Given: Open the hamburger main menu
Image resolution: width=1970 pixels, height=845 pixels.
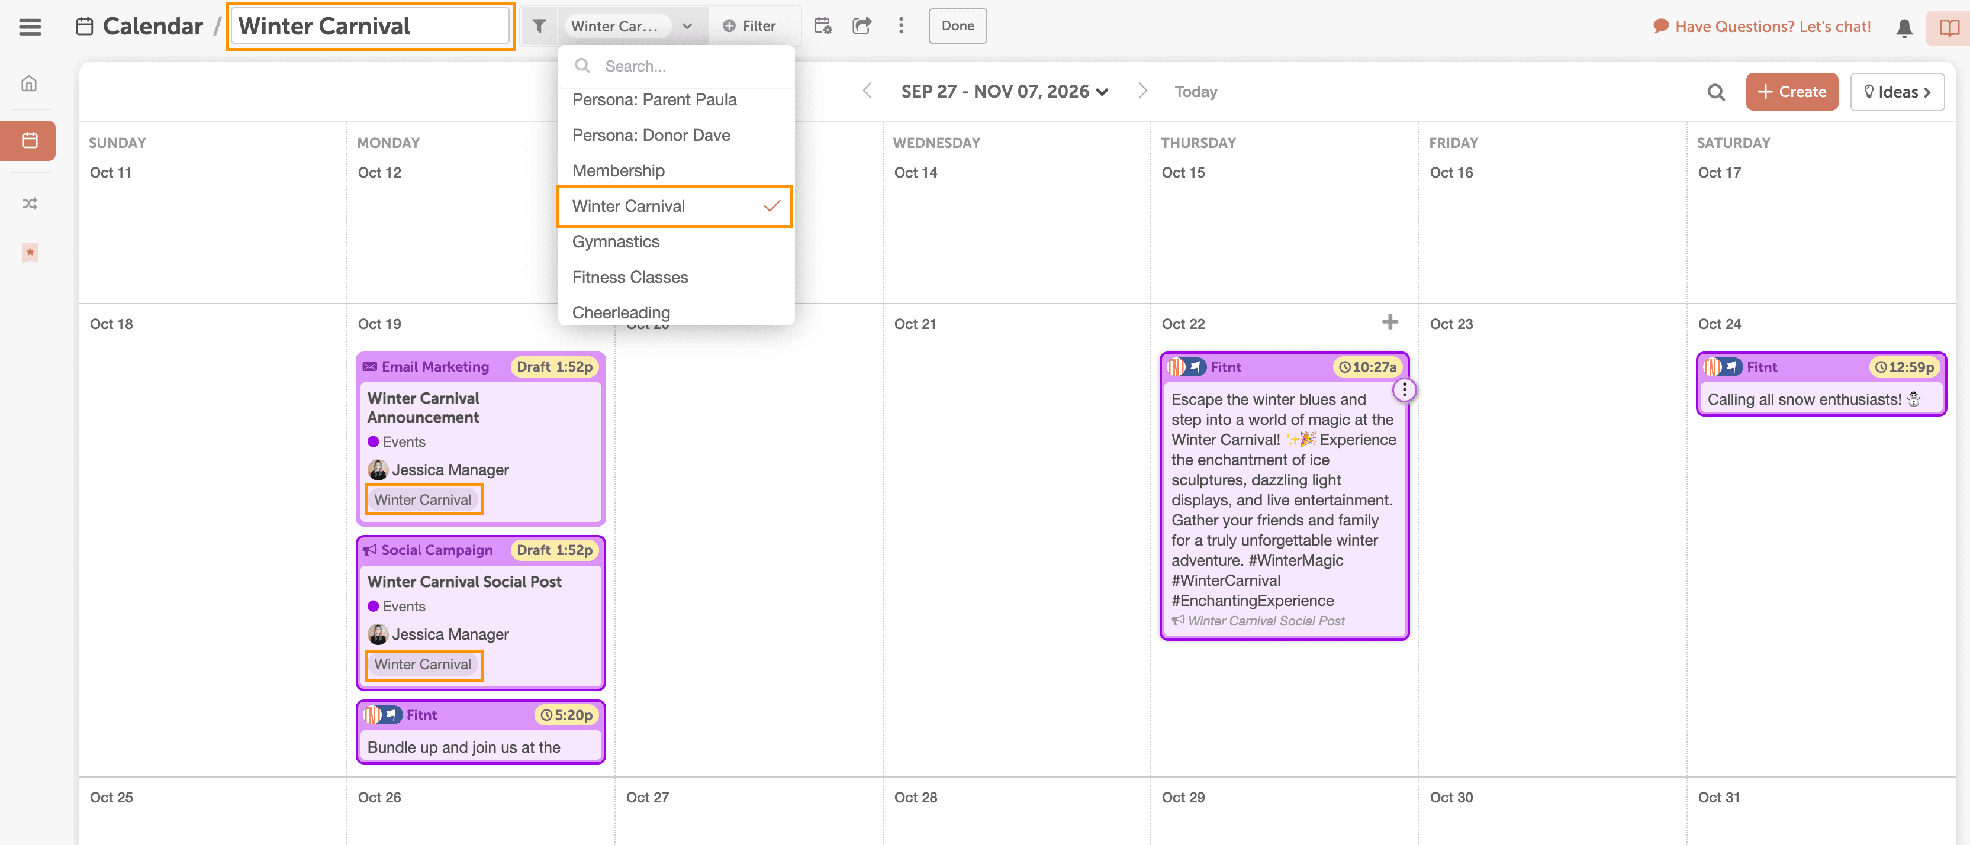Looking at the screenshot, I should click(x=30, y=27).
